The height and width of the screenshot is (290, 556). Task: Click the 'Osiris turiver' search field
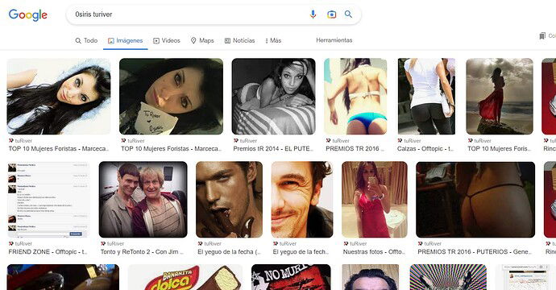[188, 14]
